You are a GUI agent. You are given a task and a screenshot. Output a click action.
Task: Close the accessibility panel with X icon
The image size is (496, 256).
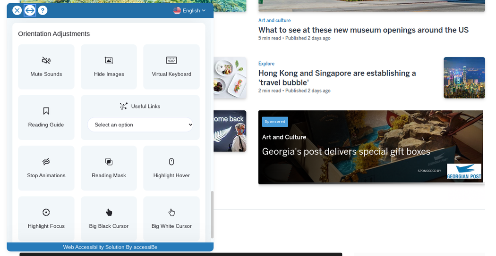tap(17, 10)
